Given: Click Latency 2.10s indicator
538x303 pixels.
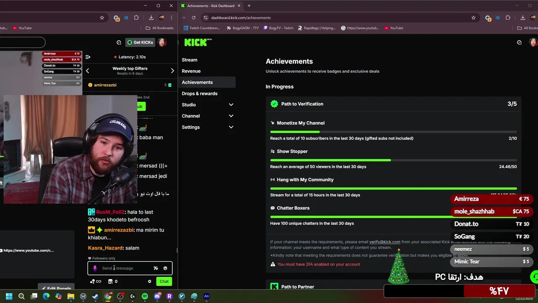Looking at the screenshot, I should [130, 57].
